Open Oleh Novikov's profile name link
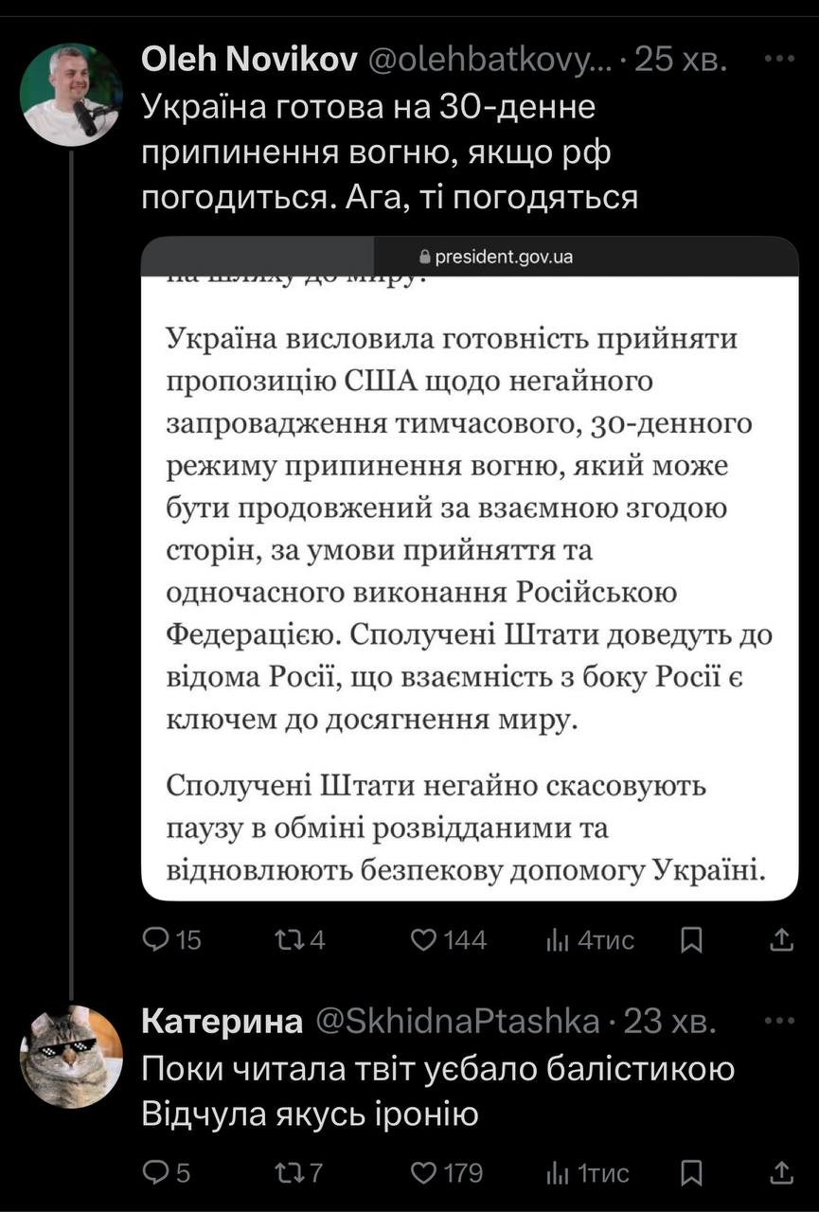 point(249,61)
